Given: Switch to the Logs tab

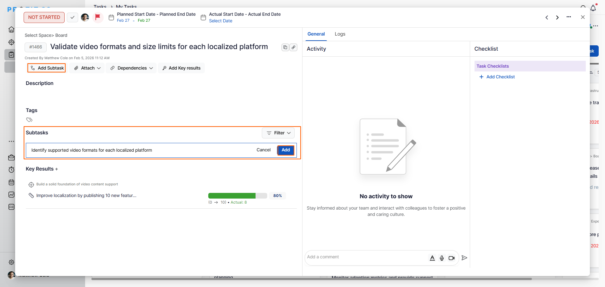Looking at the screenshot, I should (340, 34).
